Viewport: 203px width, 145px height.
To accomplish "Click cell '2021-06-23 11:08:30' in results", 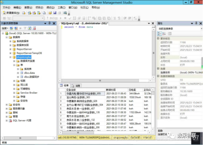I will [116, 112].
